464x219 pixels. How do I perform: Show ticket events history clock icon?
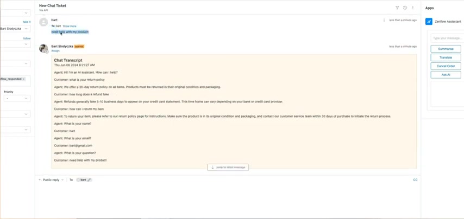tap(405, 8)
